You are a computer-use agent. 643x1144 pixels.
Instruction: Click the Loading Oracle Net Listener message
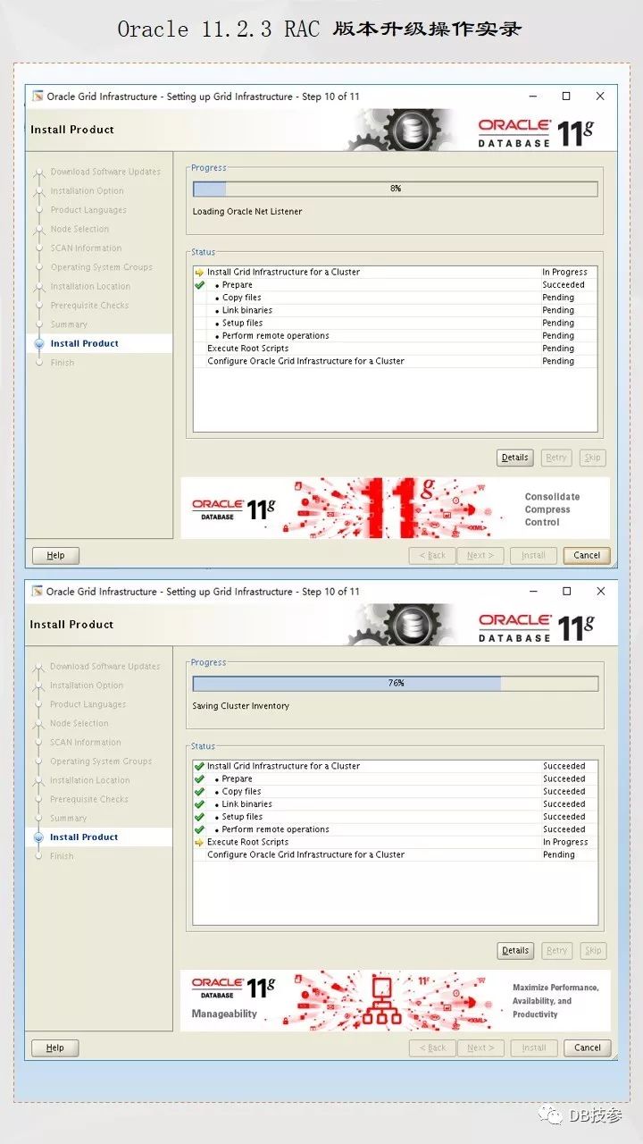247,212
